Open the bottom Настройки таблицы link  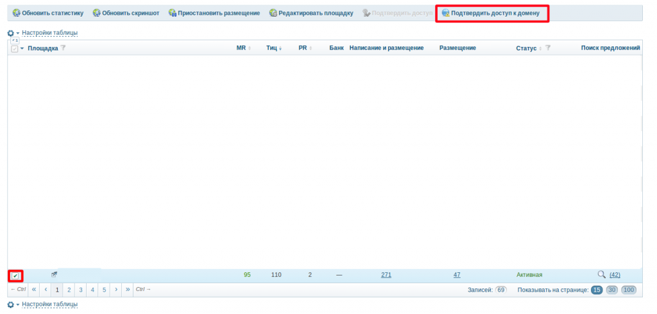50,304
